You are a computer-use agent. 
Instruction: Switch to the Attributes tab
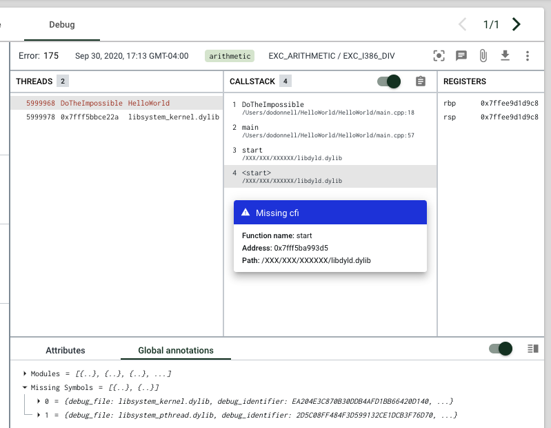[x=66, y=351]
